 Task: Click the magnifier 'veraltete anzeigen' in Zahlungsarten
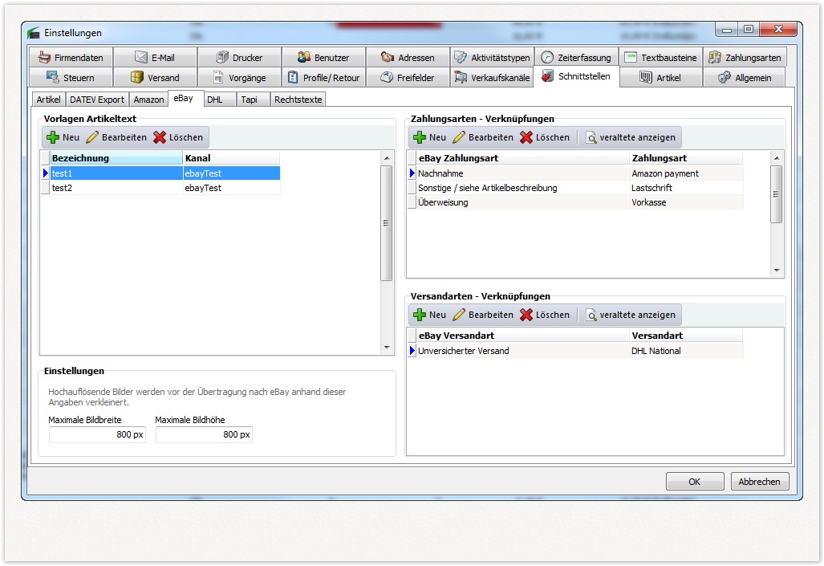(591, 137)
